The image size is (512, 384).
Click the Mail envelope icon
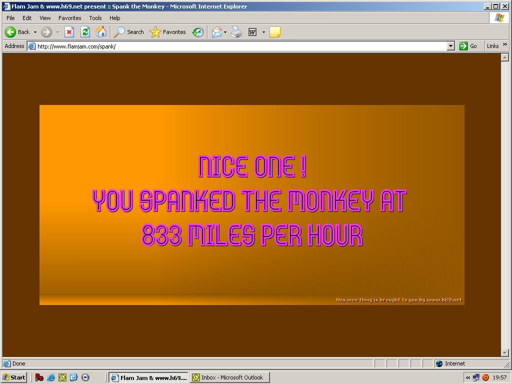click(x=217, y=32)
